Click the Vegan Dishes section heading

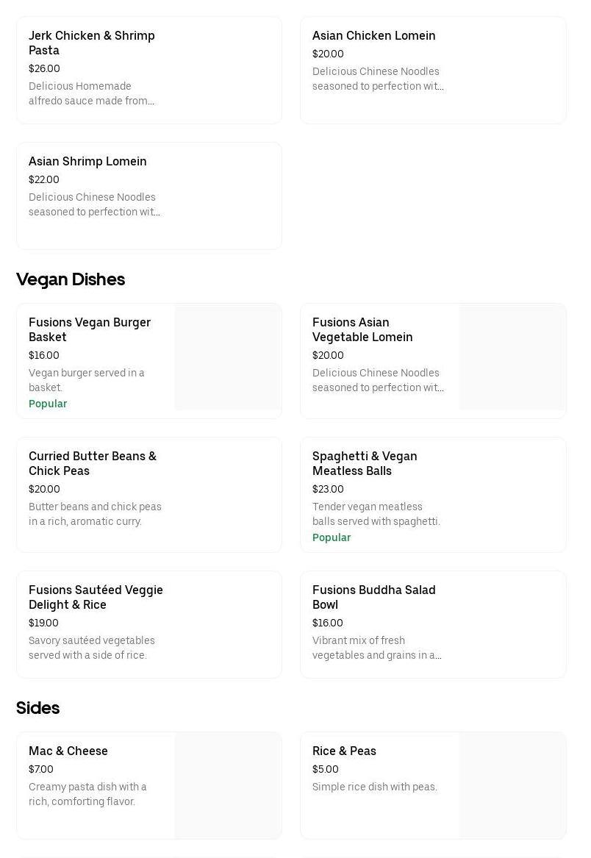tap(71, 279)
